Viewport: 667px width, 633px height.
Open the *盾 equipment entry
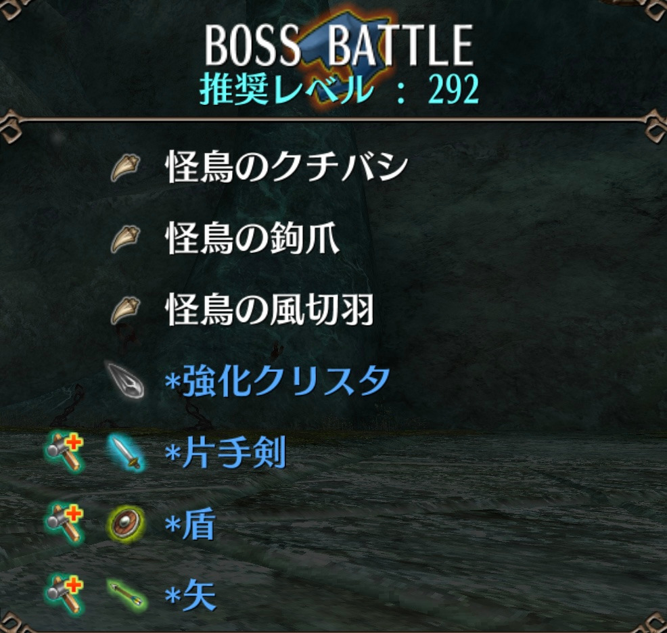(190, 525)
